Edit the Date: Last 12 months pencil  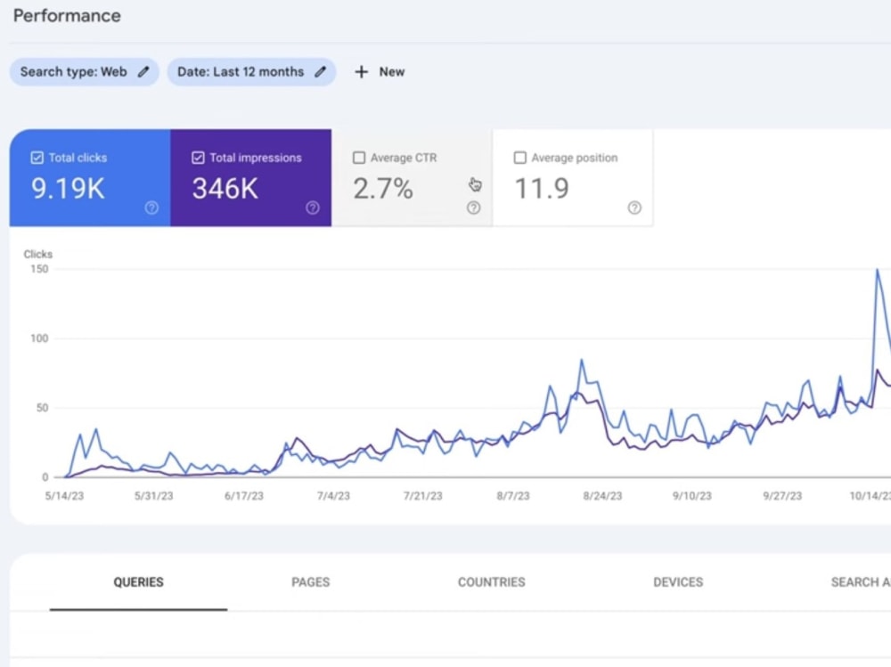point(321,71)
